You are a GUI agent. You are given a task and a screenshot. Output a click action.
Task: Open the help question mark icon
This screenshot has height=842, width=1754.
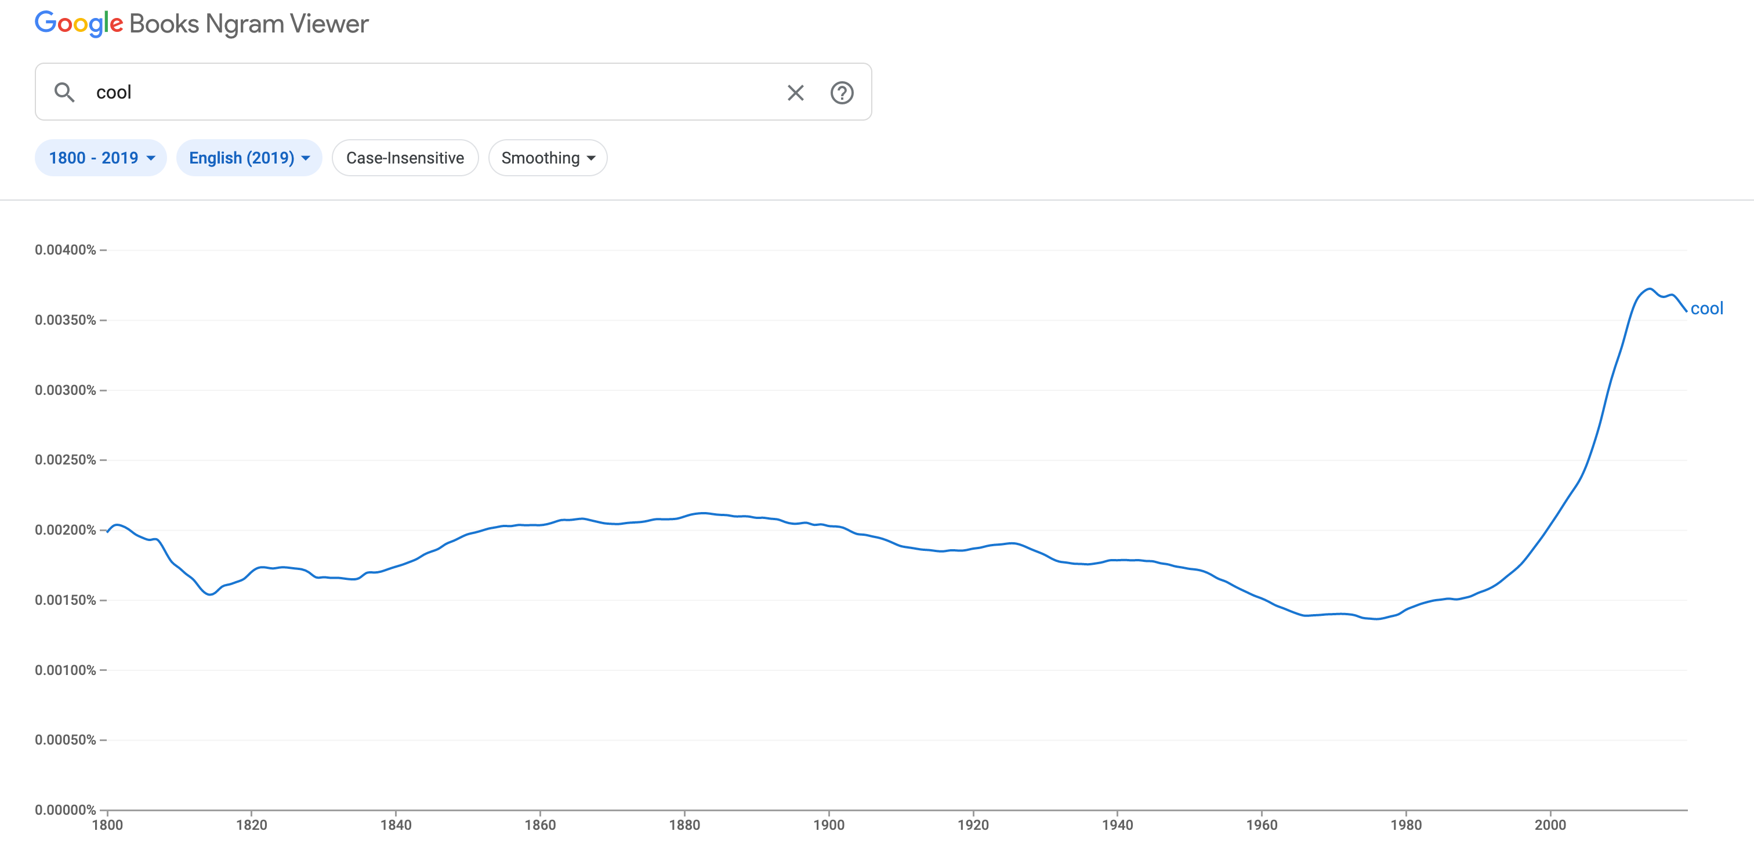(842, 93)
